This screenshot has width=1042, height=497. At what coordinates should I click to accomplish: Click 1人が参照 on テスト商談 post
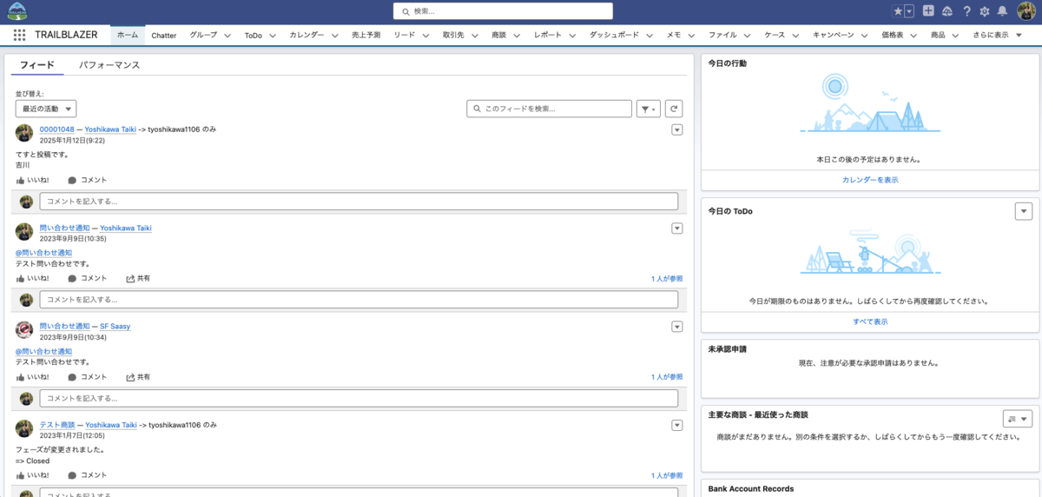(x=667, y=476)
